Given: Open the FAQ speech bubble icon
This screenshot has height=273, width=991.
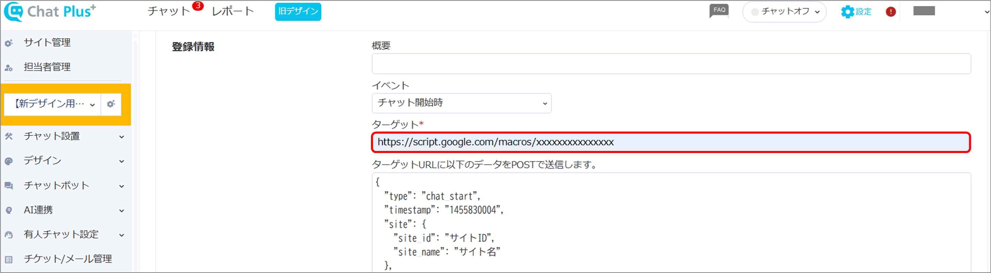Looking at the screenshot, I should pos(719,11).
